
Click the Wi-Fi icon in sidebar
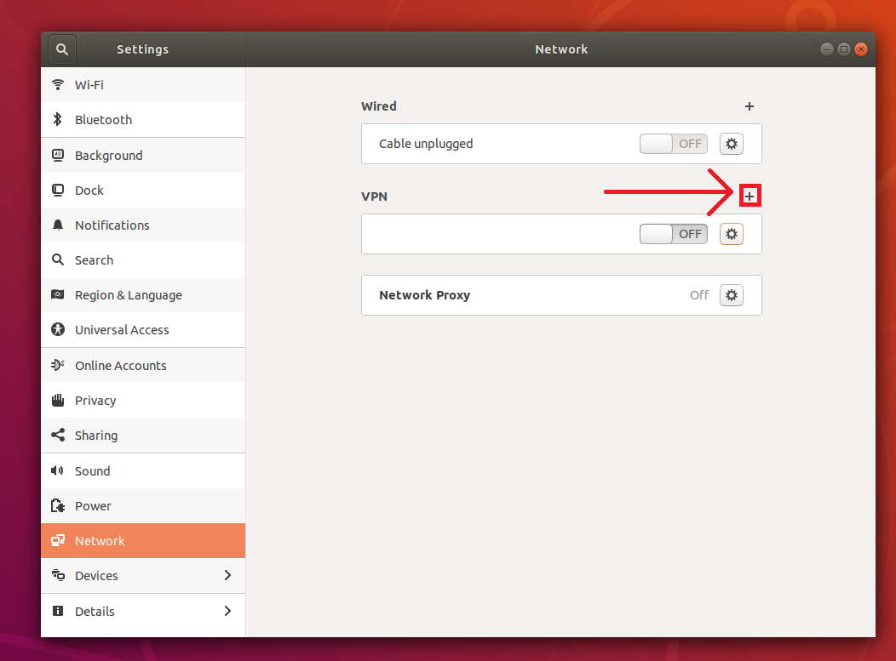58,85
